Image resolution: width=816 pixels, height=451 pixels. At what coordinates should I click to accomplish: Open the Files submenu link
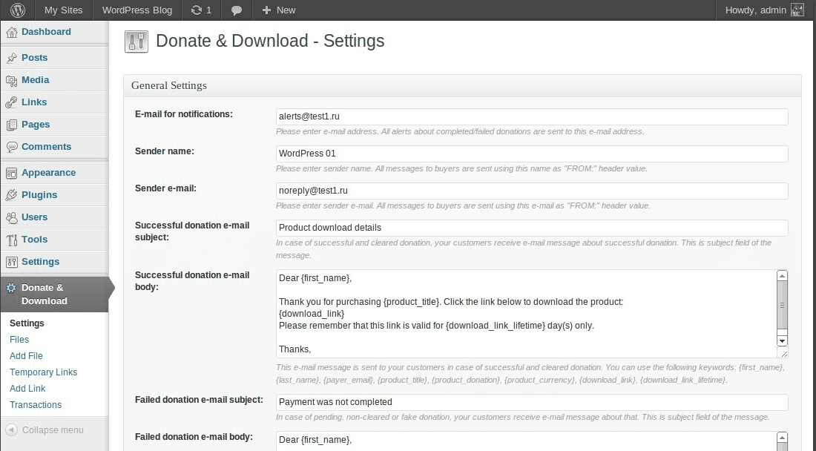[19, 340]
